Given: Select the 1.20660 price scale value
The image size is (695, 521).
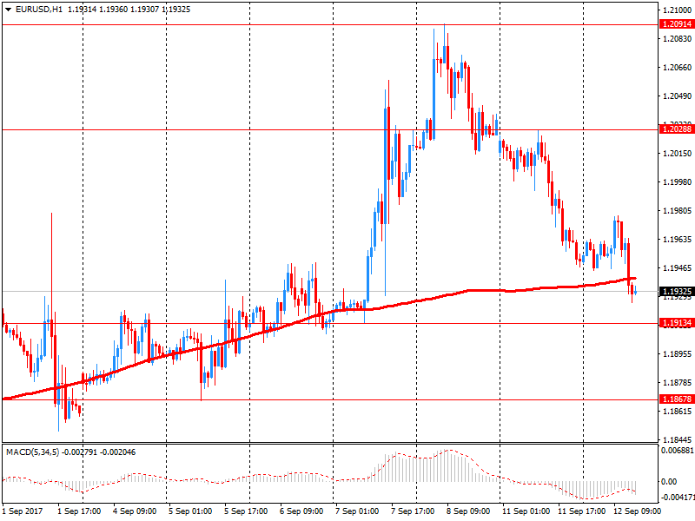Looking at the screenshot, I should pyautogui.click(x=677, y=68).
